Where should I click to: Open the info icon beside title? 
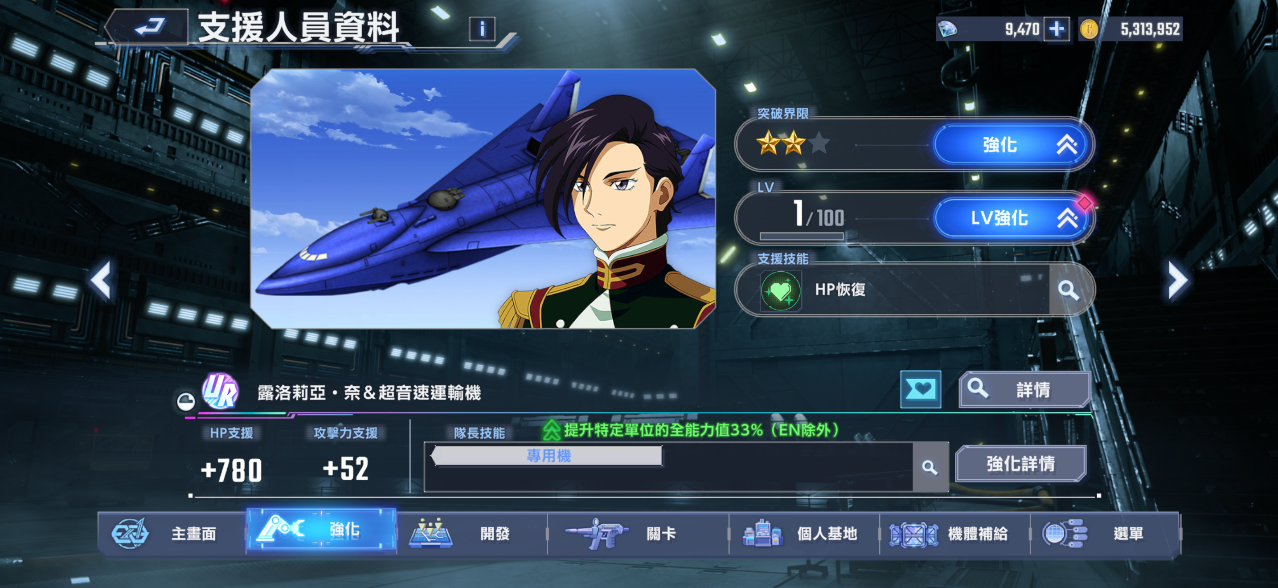[x=482, y=29]
